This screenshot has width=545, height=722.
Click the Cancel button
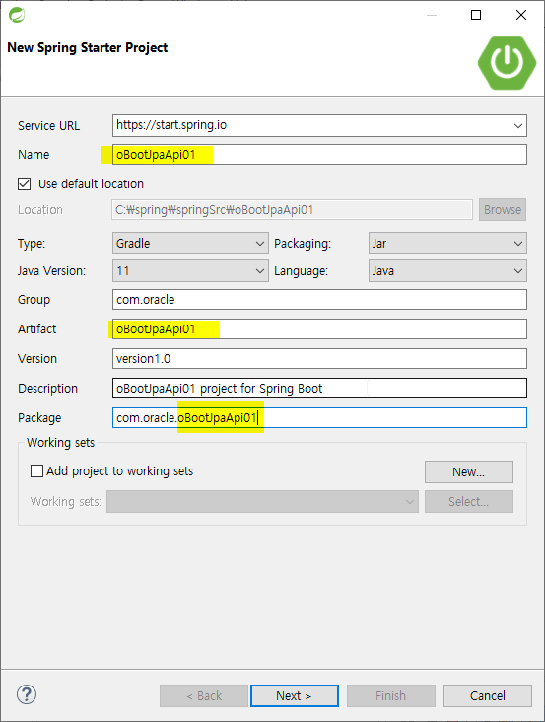(x=488, y=695)
